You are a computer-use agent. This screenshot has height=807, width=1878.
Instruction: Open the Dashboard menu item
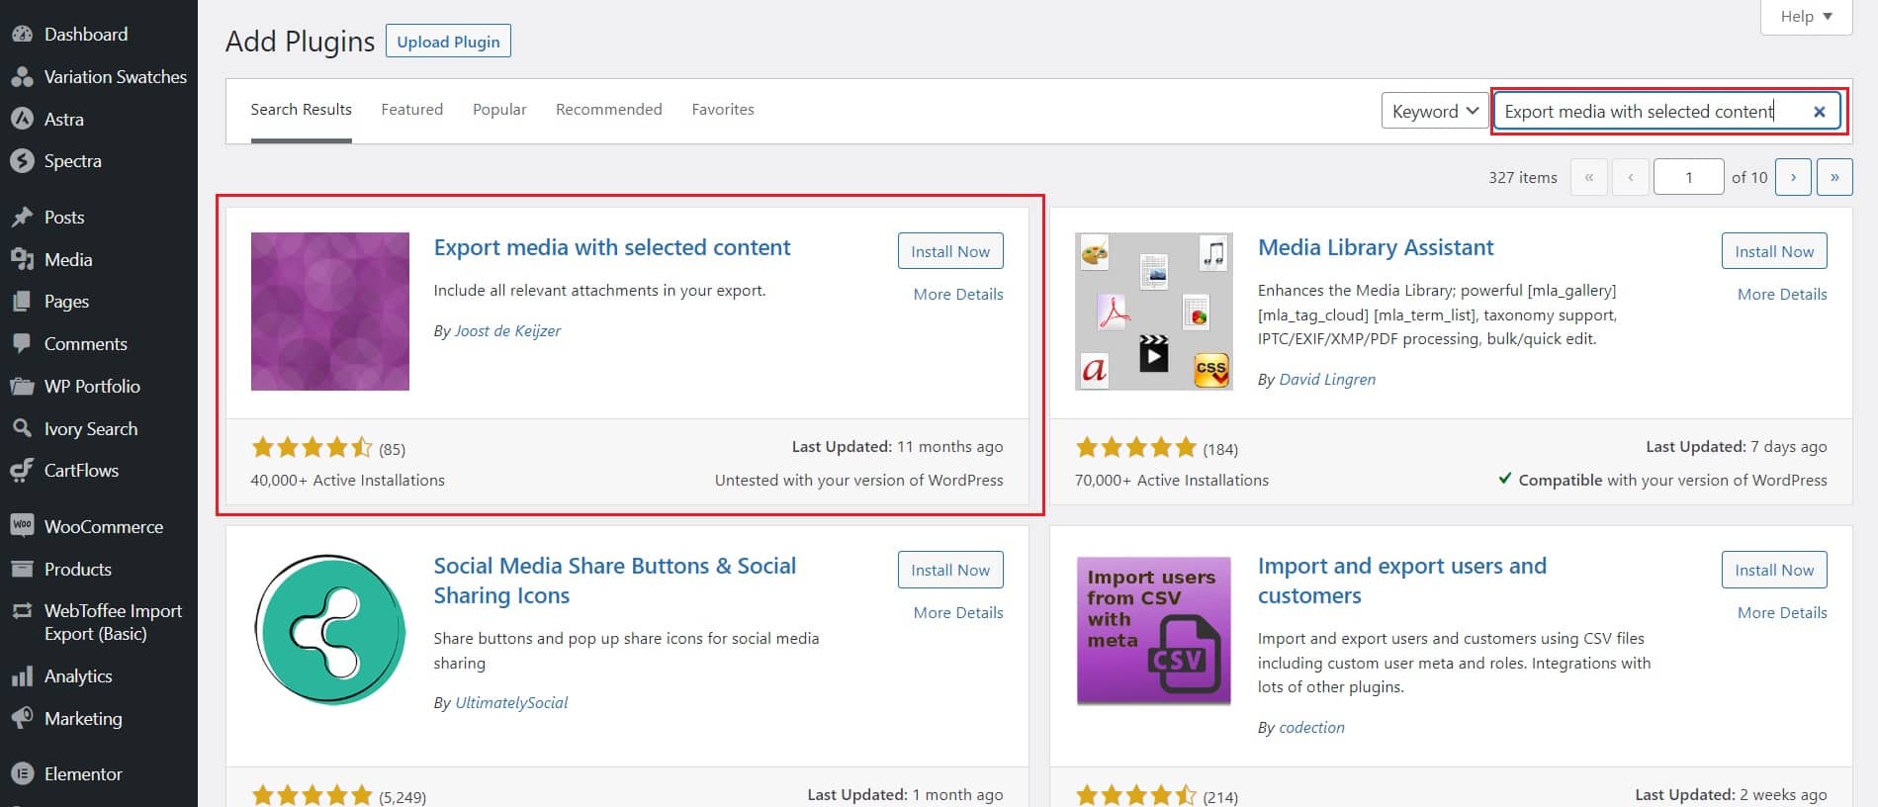pyautogui.click(x=86, y=34)
